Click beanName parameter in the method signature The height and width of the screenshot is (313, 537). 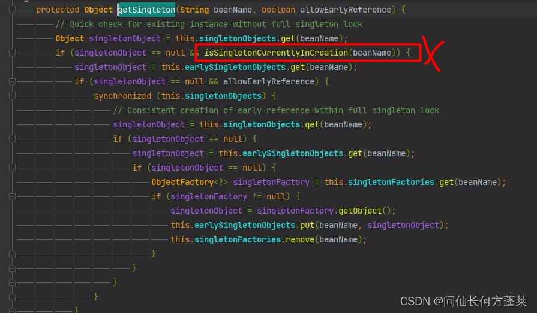coord(233,10)
